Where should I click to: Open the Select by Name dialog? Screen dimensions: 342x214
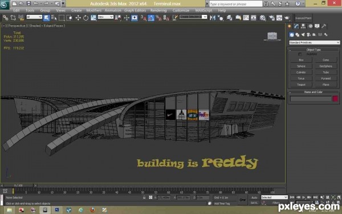[x=54, y=18]
